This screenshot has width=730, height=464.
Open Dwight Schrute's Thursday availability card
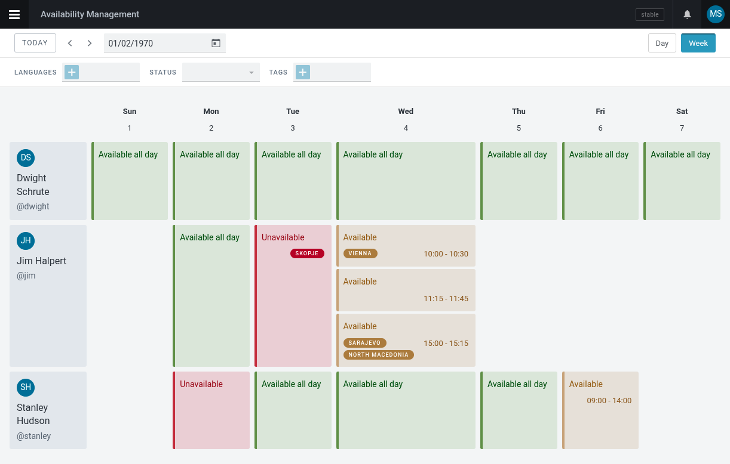[519, 181]
